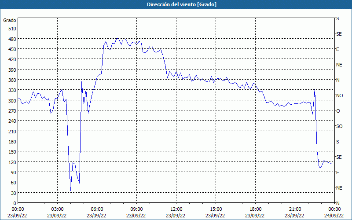Click the 15:00 time label on x-axis
The height and width of the screenshot is (220, 352).
216,209
